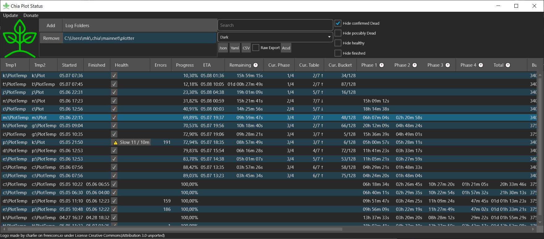Sort by the Errors column header
The image size is (544, 239).
[161, 65]
